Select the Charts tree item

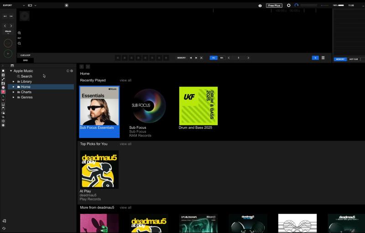[26, 92]
